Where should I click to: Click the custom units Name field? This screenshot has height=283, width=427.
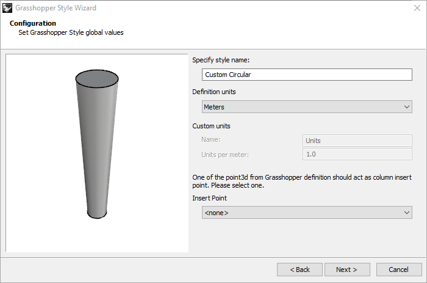click(357, 140)
